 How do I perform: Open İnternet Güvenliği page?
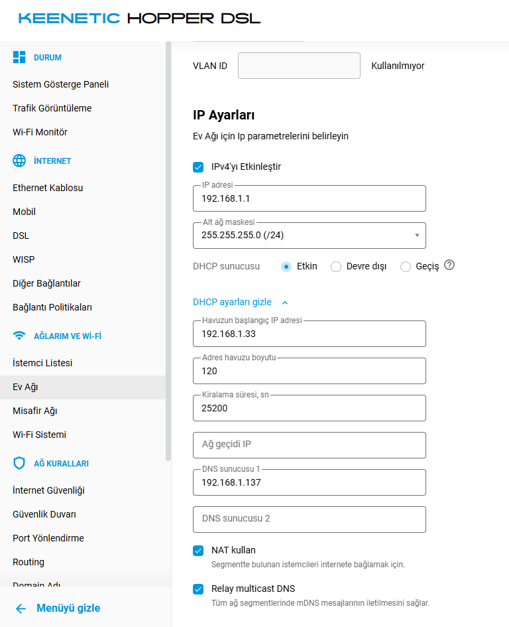coord(49,490)
